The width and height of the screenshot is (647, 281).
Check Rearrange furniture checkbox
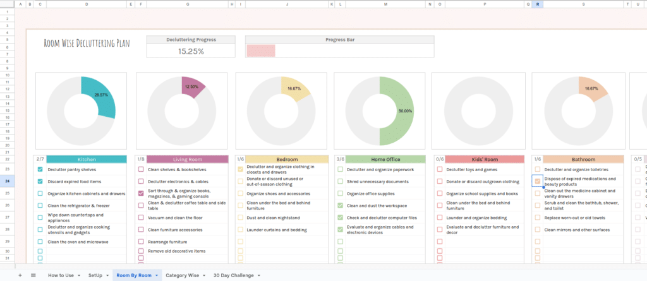point(141,242)
